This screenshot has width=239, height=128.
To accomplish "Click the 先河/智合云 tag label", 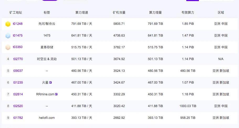I will 47,24.
